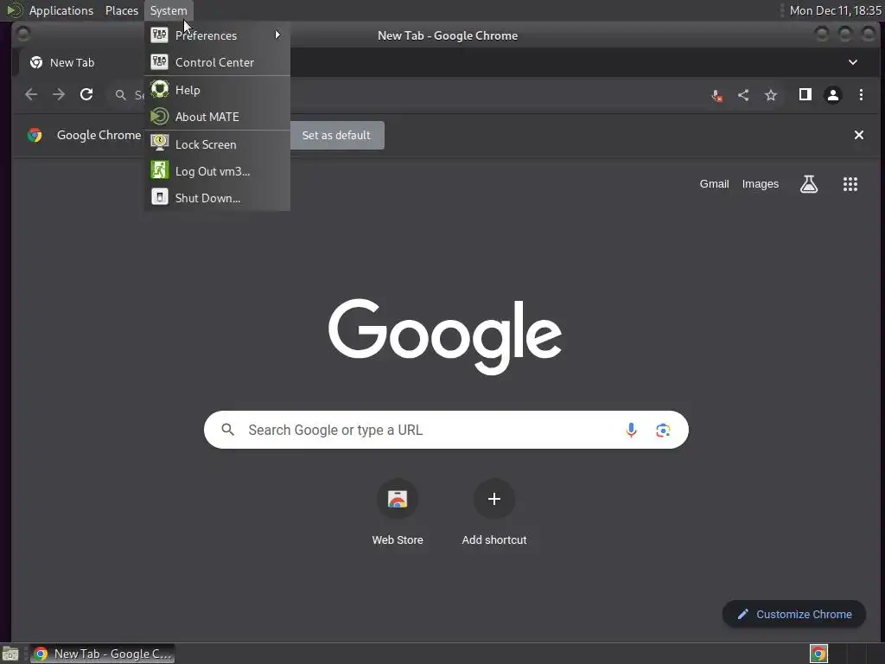
Task: Choose Log Out vm3 menu entry
Action: click(x=217, y=171)
